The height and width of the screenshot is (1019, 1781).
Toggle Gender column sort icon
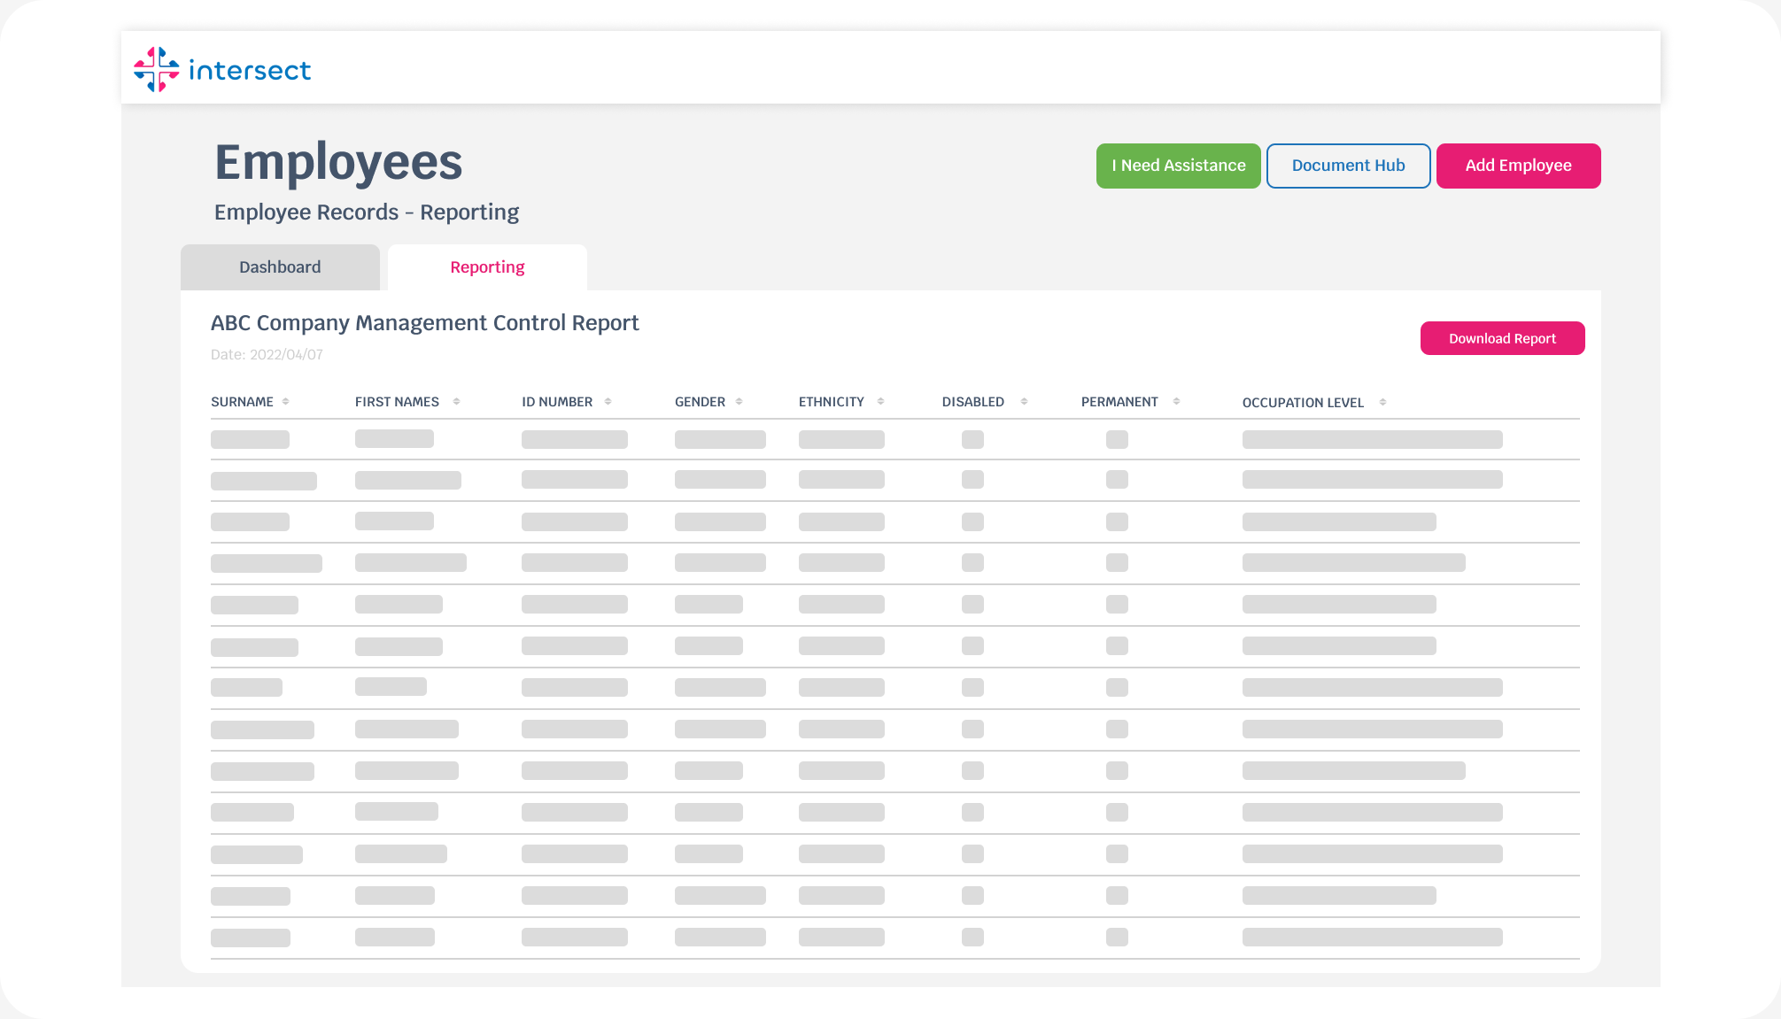click(x=739, y=402)
